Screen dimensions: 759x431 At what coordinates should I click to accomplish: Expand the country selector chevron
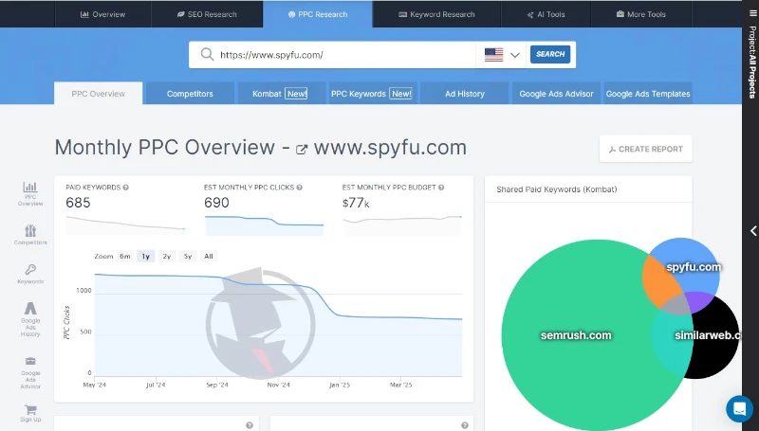click(x=515, y=55)
